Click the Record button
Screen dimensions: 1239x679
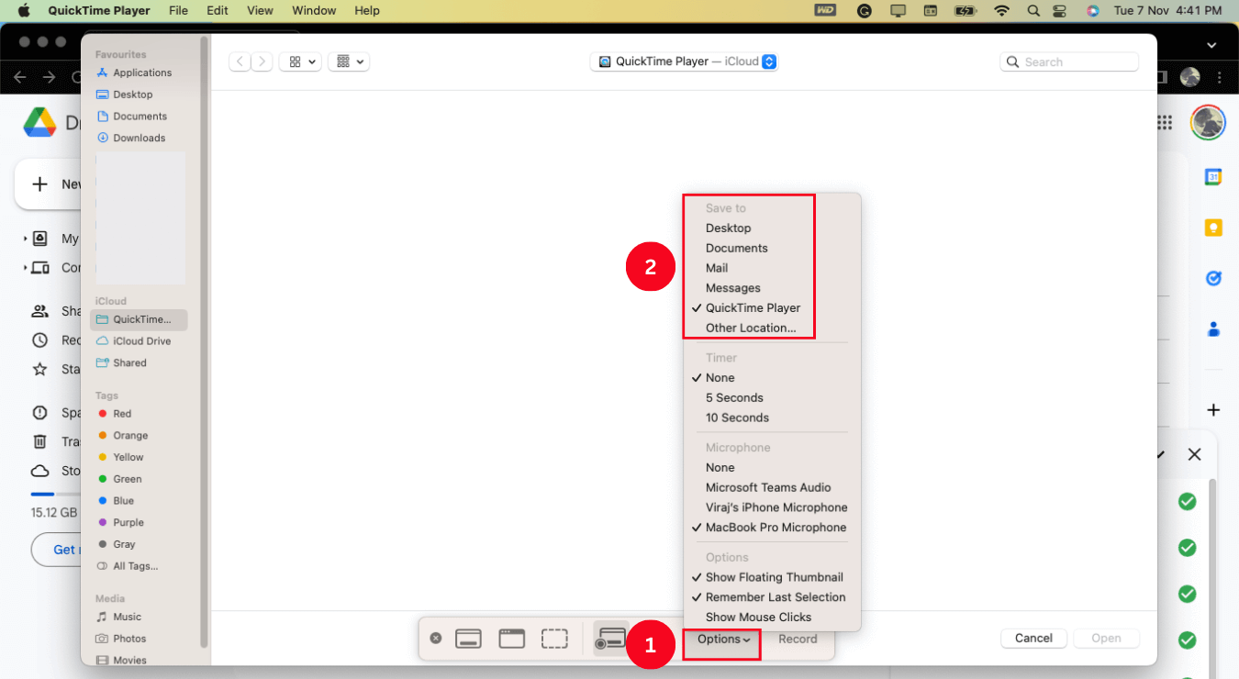[x=798, y=640]
